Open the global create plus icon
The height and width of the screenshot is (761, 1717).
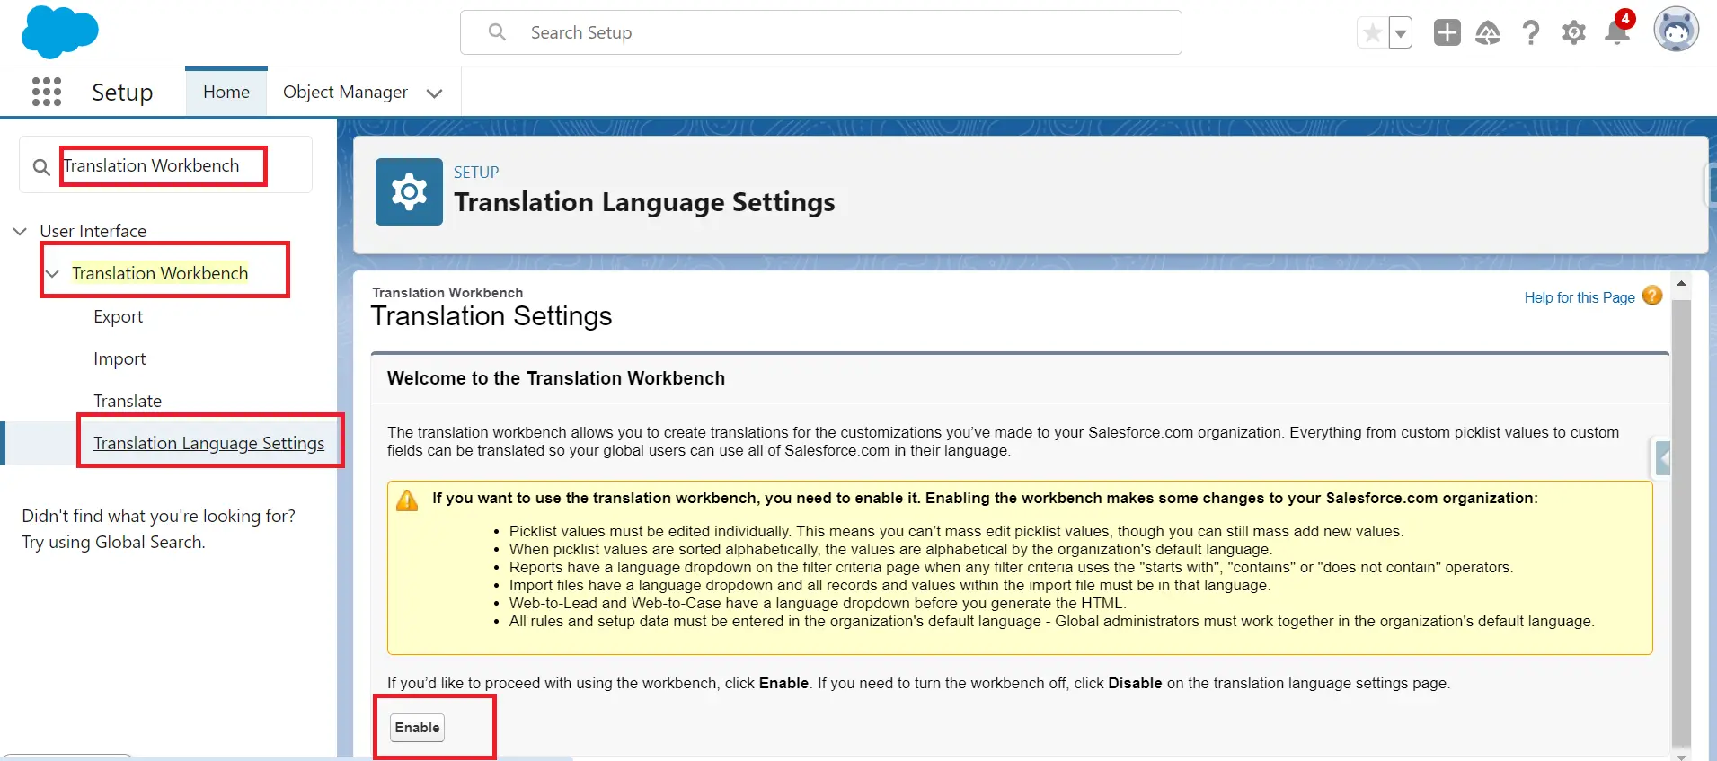(1447, 33)
